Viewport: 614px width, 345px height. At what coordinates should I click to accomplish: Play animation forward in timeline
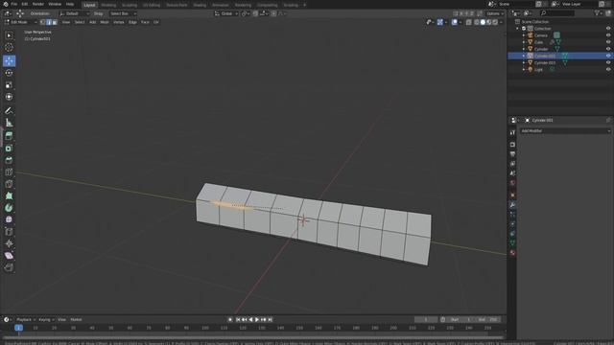[257, 319]
